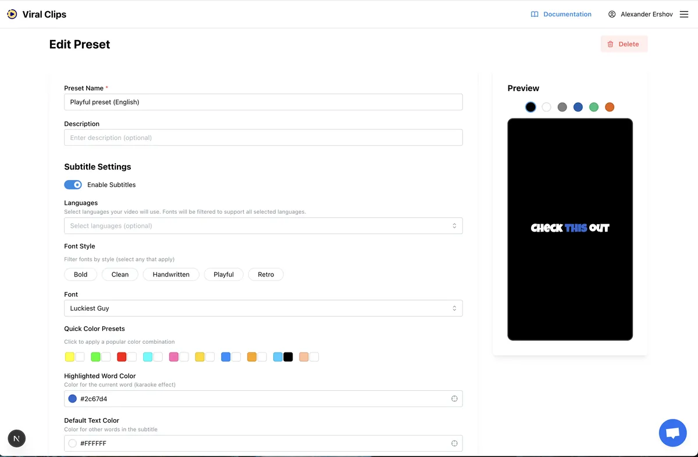Screen dimensions: 698x457
Task: Click the Delete preset button
Action: tap(624, 44)
